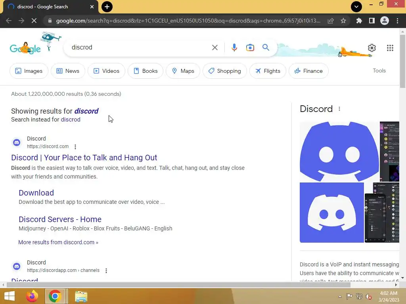406x304 pixels.
Task: Click the magnifying glass search button
Action: (266, 47)
